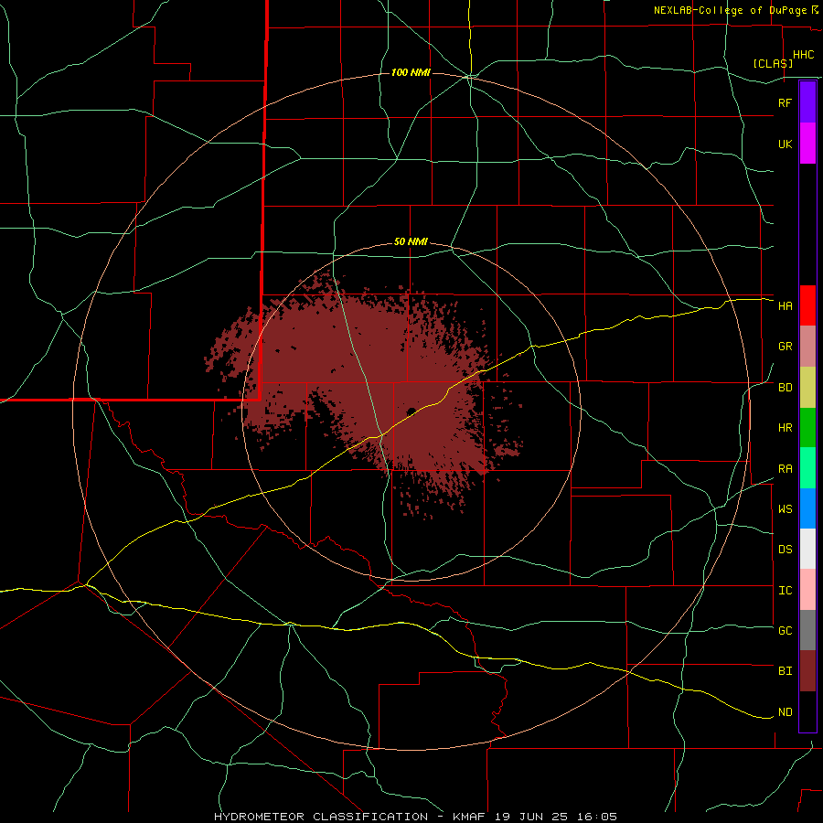Image resolution: width=823 pixels, height=823 pixels.
Task: Click the magenta UK legend swatch
Action: click(x=807, y=143)
